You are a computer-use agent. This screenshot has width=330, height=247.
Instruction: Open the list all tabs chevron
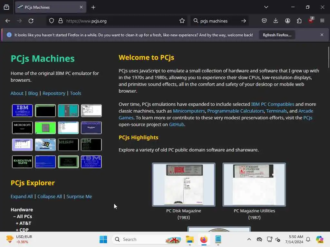coord(266,7)
